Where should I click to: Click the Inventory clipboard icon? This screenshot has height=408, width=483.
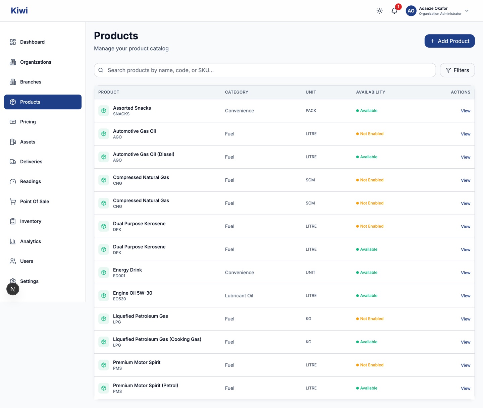(13, 221)
